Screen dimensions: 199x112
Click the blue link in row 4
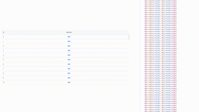69,55
